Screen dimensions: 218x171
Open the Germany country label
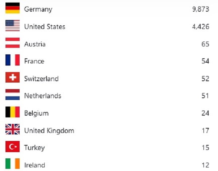38,9
